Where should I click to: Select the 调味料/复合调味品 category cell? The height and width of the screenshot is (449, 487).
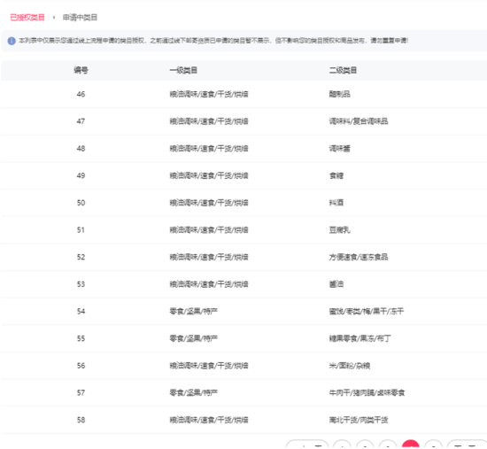(x=359, y=121)
